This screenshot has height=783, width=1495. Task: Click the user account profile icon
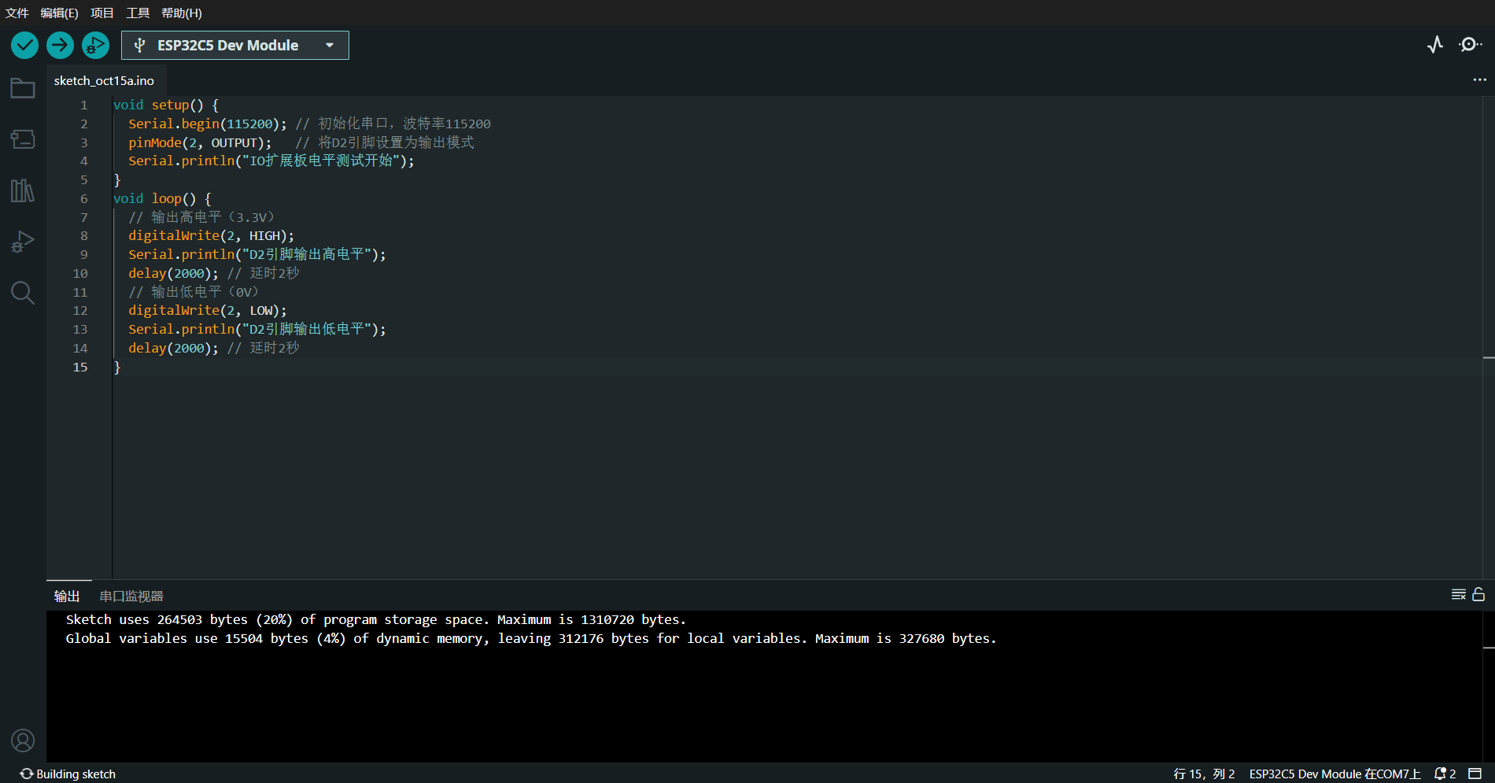coord(23,741)
